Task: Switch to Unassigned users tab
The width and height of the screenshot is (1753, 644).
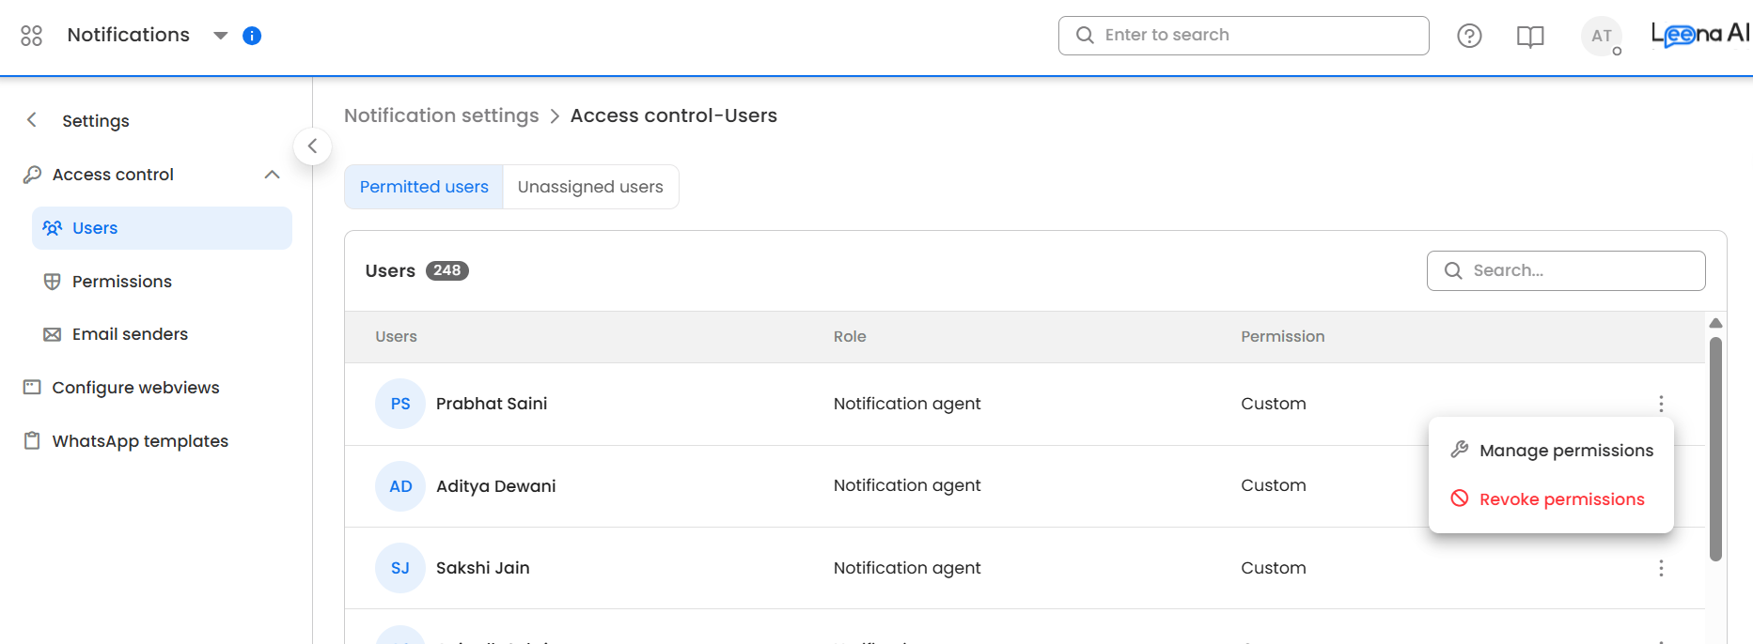Action: pyautogui.click(x=590, y=187)
